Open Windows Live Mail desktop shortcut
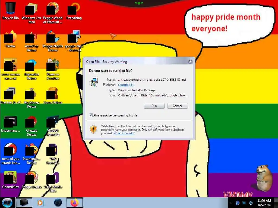 point(31,13)
